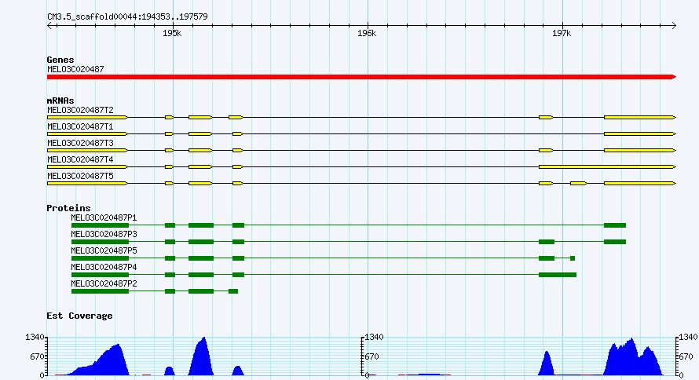
Task: Click the left 1340 axis label
Action: (x=35, y=338)
